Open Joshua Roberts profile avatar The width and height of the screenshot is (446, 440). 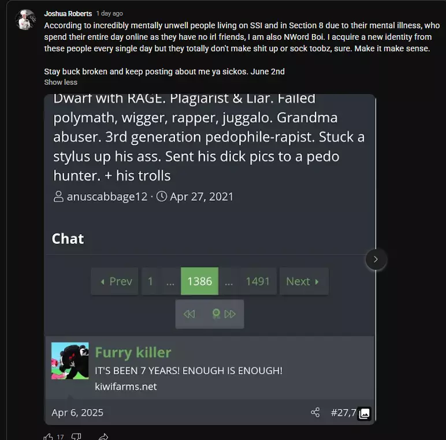coord(25,20)
